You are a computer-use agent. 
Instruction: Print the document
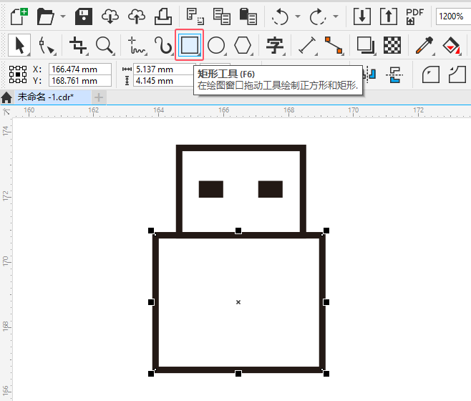point(163,16)
